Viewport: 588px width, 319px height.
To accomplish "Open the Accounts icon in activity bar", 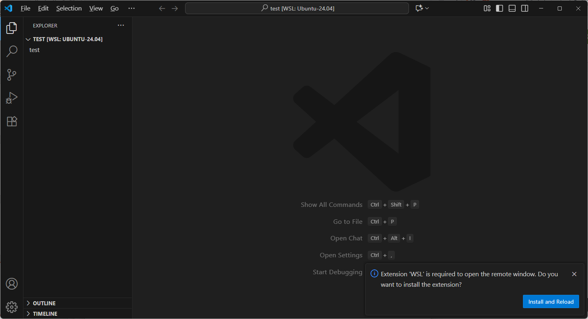I will (12, 284).
